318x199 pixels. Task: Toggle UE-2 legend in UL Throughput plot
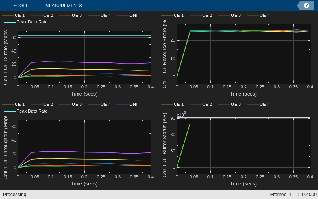coord(42,104)
